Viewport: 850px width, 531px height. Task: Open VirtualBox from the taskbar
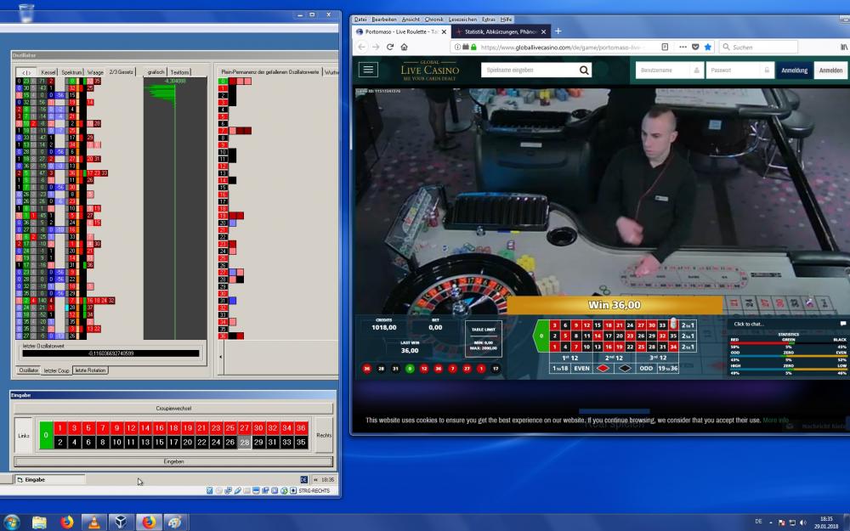click(x=121, y=523)
